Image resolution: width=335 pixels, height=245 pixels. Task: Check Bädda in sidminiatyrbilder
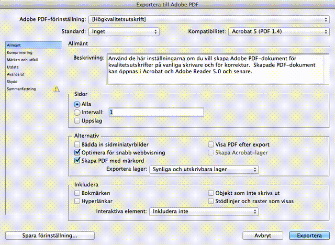coord(77,144)
